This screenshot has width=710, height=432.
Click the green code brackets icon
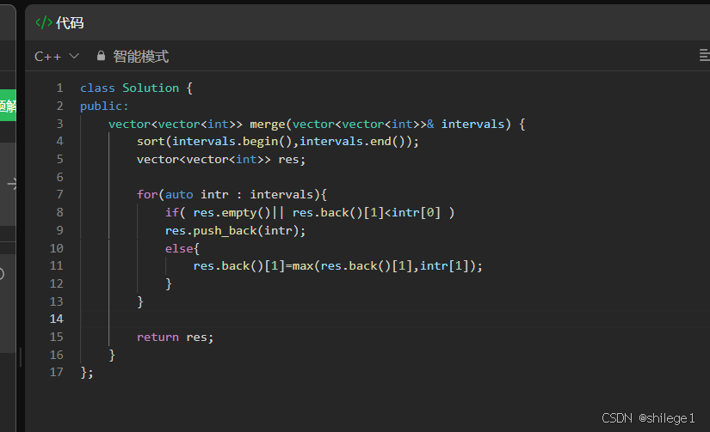(x=44, y=22)
